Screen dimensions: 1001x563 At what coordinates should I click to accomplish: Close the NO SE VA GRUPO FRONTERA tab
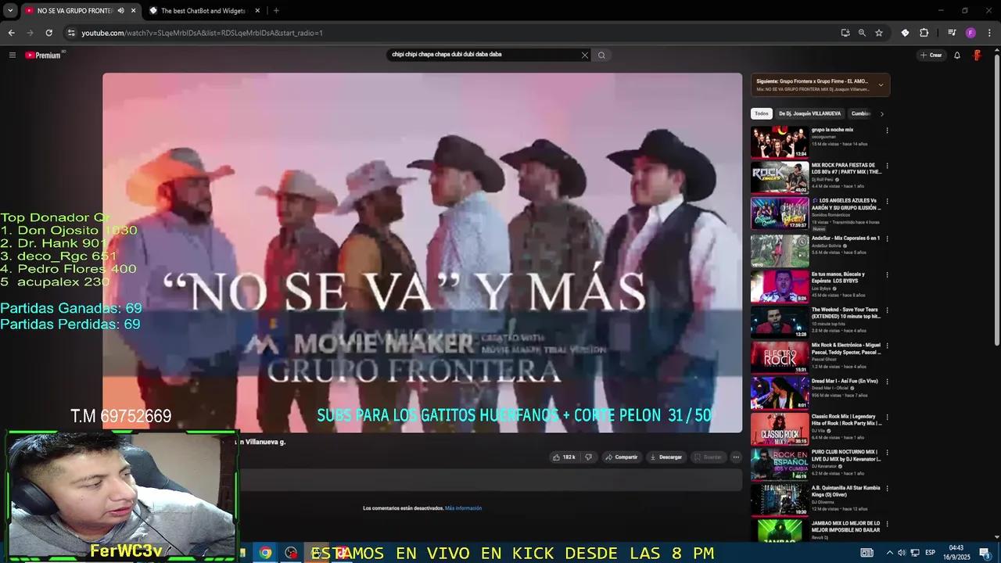pos(134,11)
